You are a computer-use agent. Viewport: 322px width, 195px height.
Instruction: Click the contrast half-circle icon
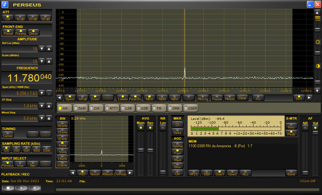pos(318,66)
